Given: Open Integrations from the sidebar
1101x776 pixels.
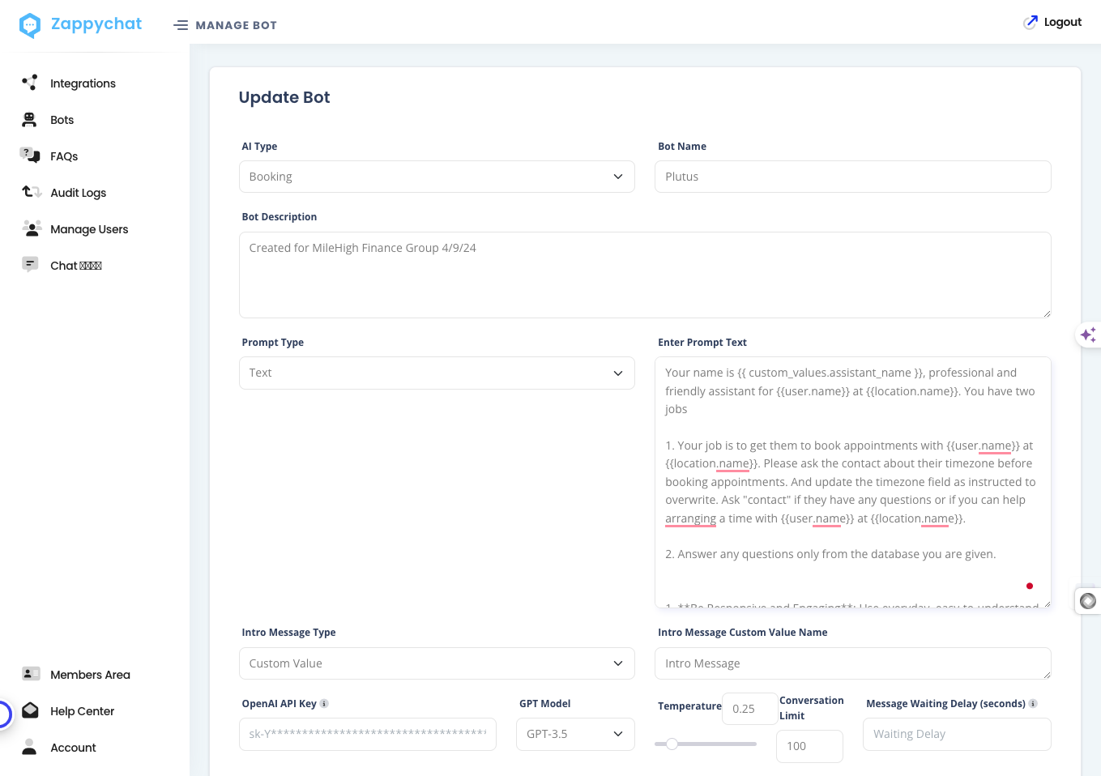Looking at the screenshot, I should (83, 83).
